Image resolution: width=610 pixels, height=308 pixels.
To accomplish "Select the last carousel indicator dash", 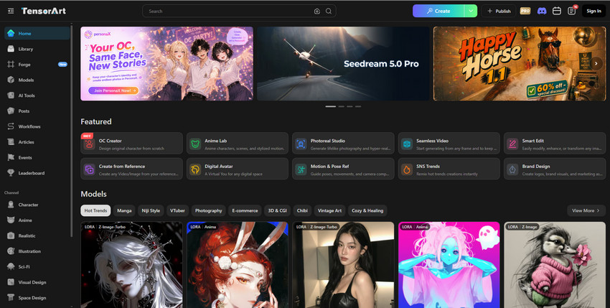I will click(358, 106).
